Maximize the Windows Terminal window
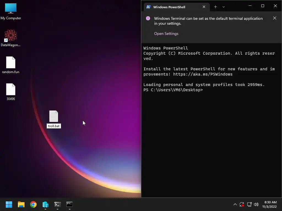The image size is (282, 211). [x=262, y=6]
